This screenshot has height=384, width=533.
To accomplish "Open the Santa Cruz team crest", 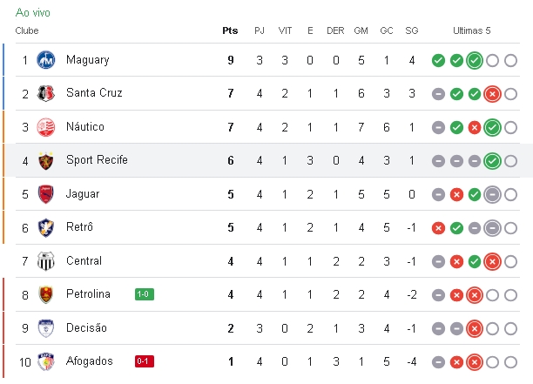I will click(46, 93).
